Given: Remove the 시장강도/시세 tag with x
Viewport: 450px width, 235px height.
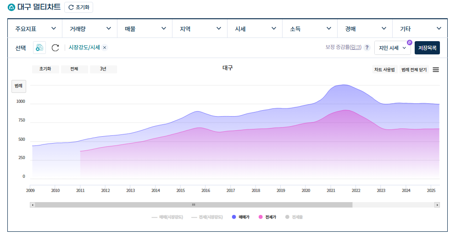Looking at the screenshot, I should pos(105,48).
